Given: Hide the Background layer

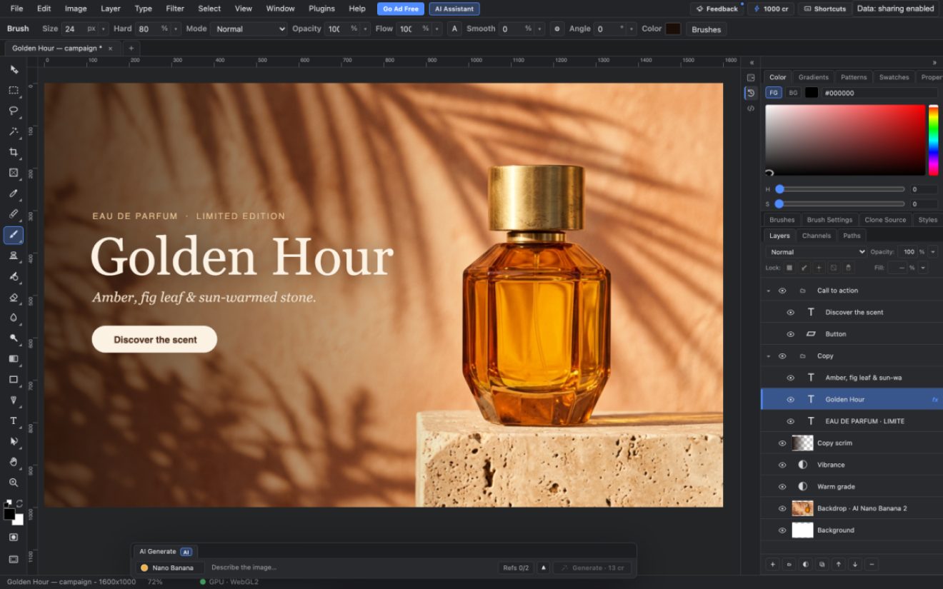Looking at the screenshot, I should [x=782, y=530].
